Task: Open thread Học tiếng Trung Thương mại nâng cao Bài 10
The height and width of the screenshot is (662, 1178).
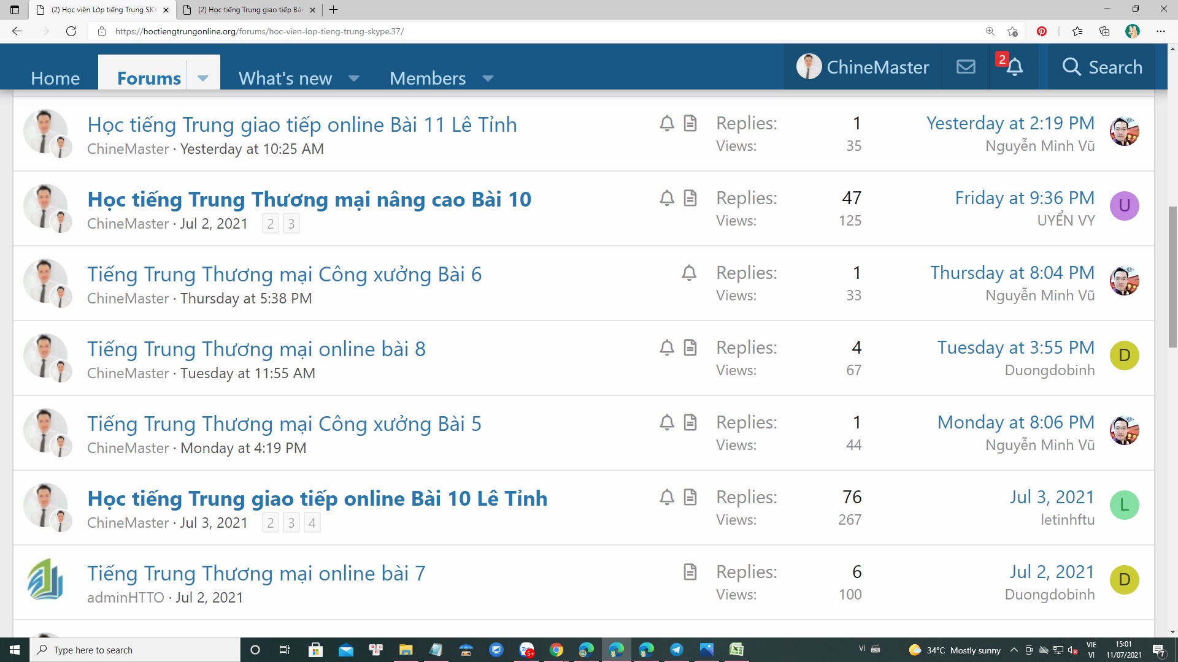Action: [x=309, y=199]
